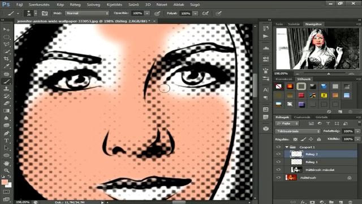Hide the Réteg 1 layer
The width and height of the screenshot is (362, 204).
click(x=278, y=162)
